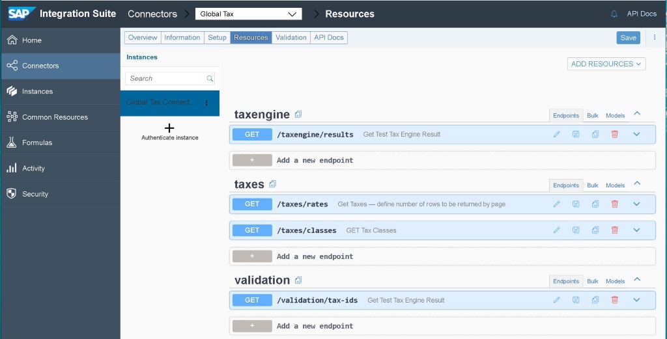
Task: Collapse the taxes resource section
Action: pyautogui.click(x=637, y=183)
